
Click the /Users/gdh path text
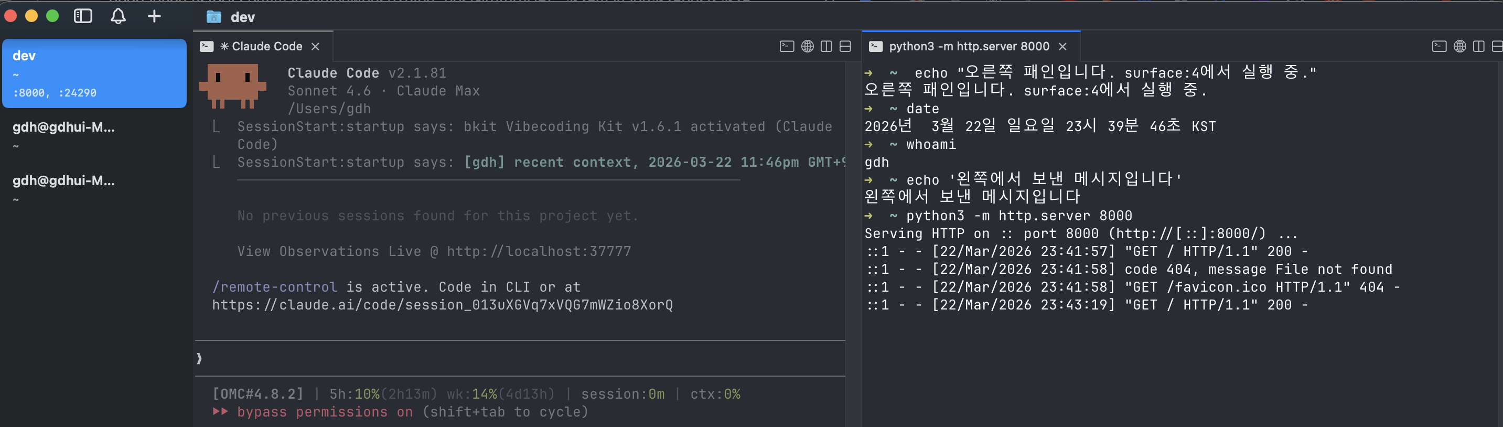point(329,109)
